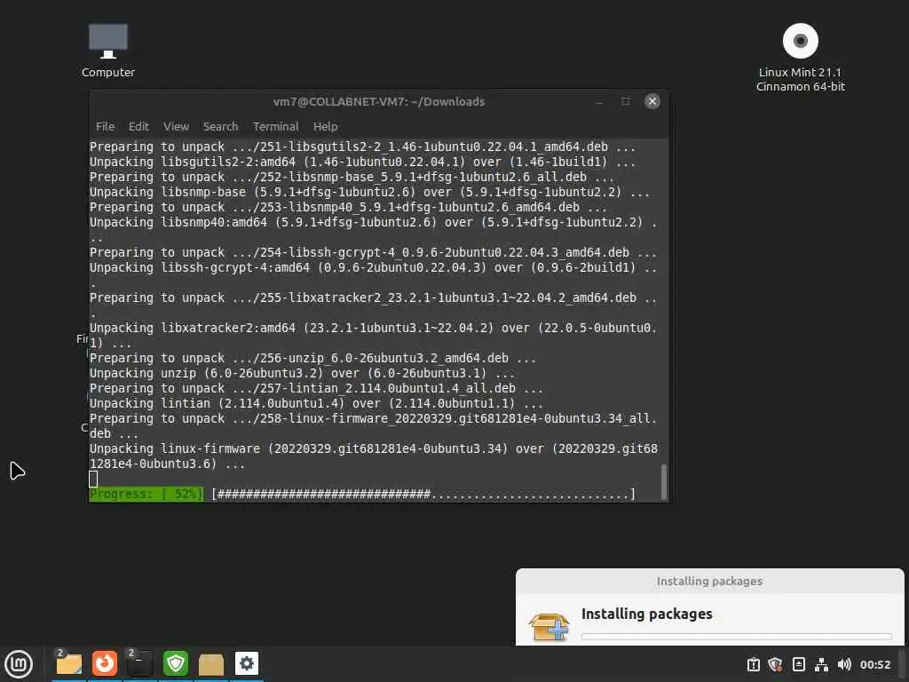Open the network connections tray icon
The width and height of the screenshot is (909, 682).
tap(821, 664)
